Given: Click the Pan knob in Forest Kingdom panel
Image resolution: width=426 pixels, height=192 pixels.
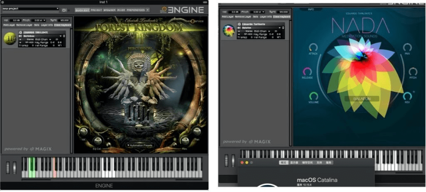Looking at the screenshot, I should click(197, 131).
